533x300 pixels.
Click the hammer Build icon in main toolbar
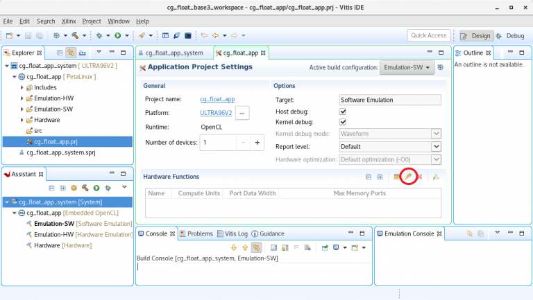coord(75,35)
